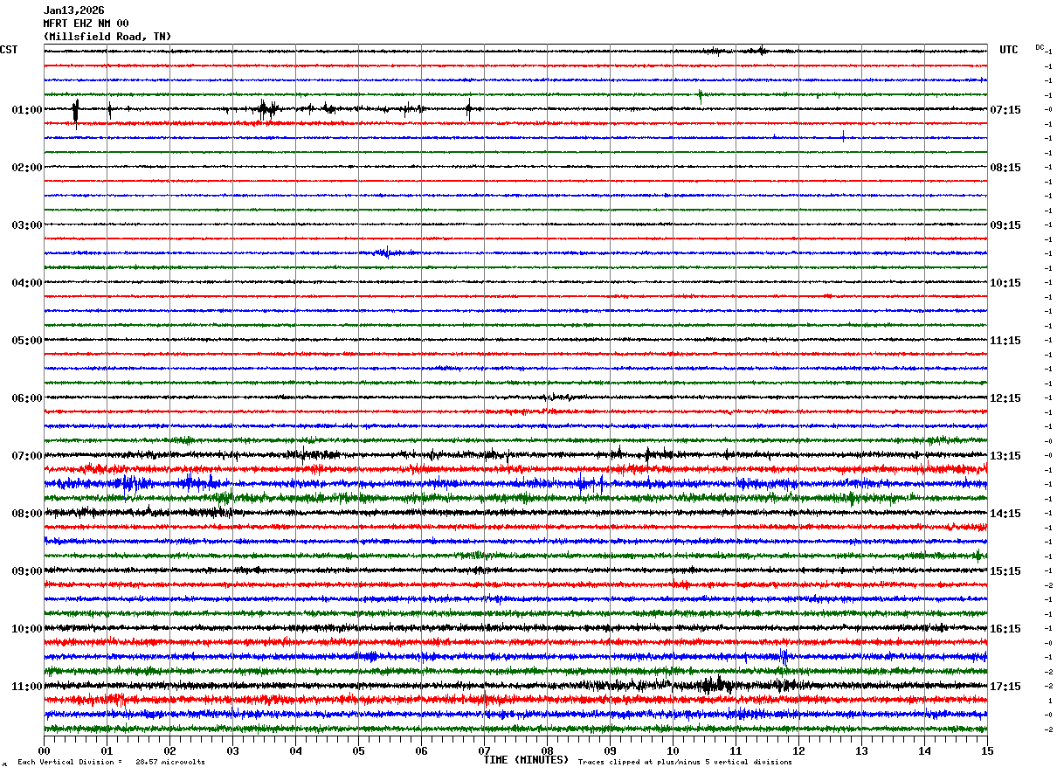Click minute 03 on the time axis
The image size is (1057, 774).
[x=232, y=750]
